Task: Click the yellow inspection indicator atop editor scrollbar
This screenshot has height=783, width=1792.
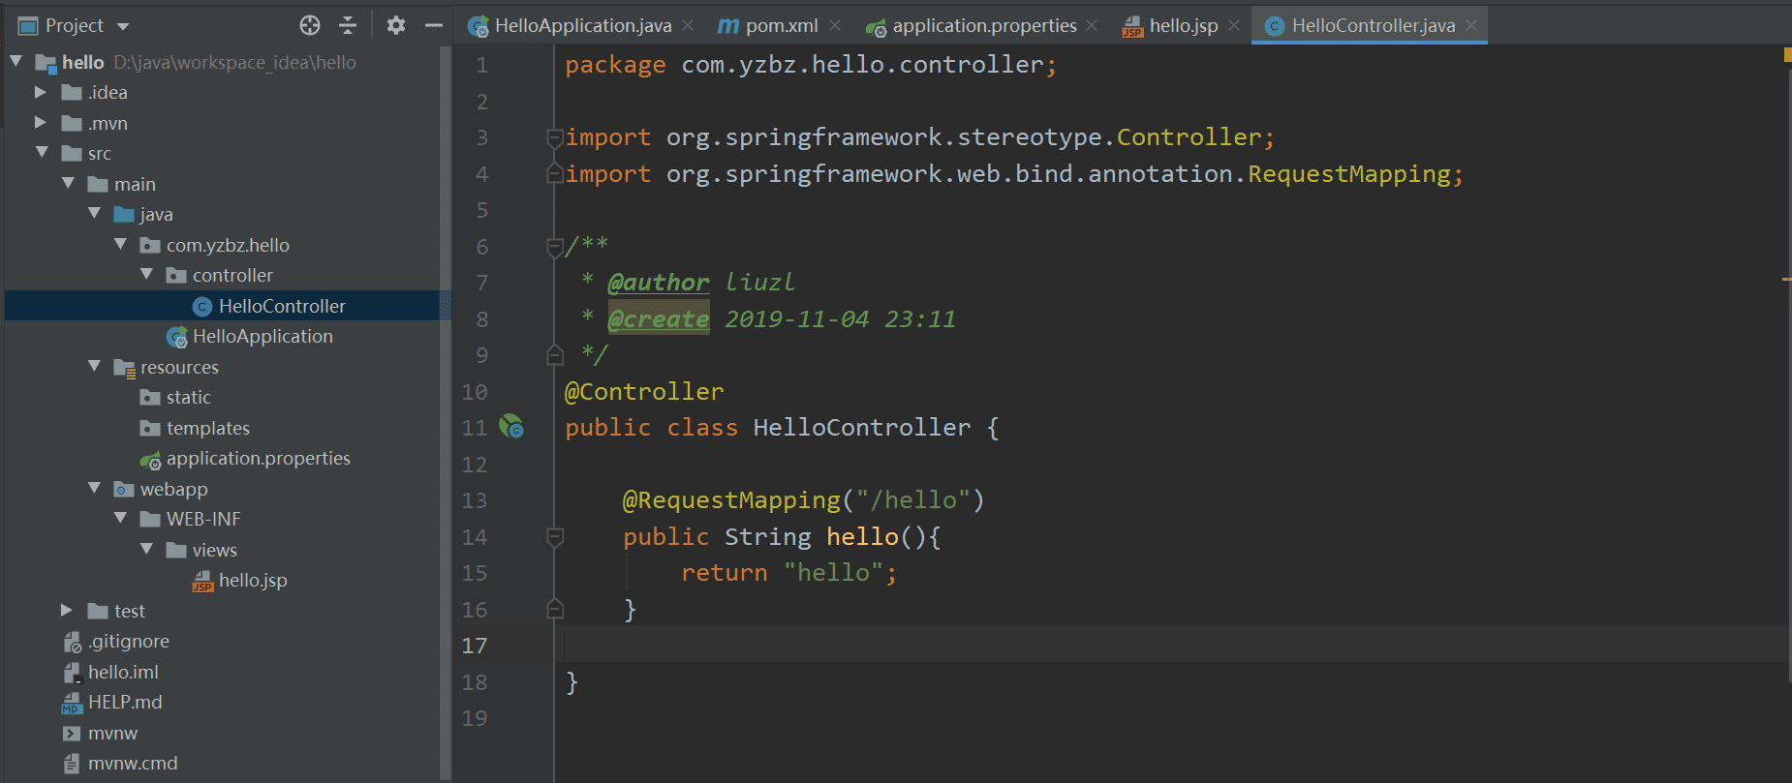Action: pos(1787,55)
